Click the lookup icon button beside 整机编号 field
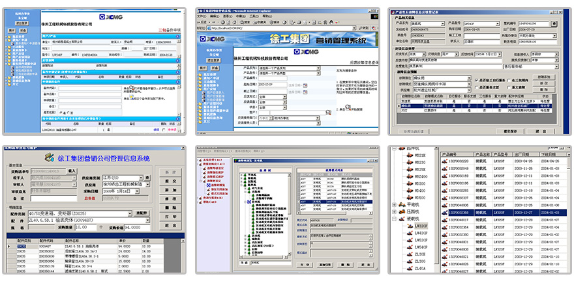Image resolution: width=574 pixels, height=283 pixels. tap(554, 23)
